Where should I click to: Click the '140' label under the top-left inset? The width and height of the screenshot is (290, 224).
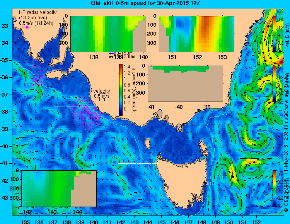tap(143, 57)
